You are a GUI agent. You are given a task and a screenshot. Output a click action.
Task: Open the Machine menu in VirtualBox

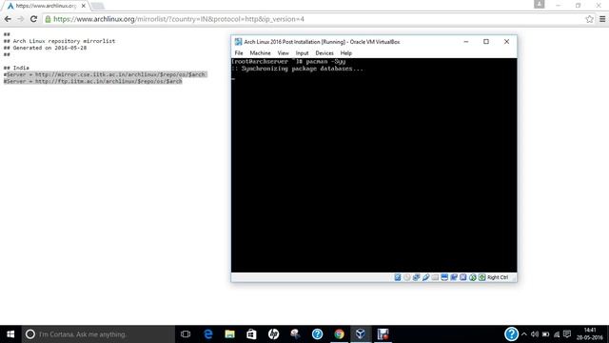[260, 53]
